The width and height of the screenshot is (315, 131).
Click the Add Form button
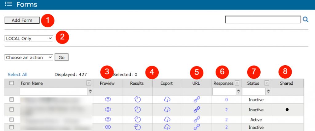coord(22,20)
